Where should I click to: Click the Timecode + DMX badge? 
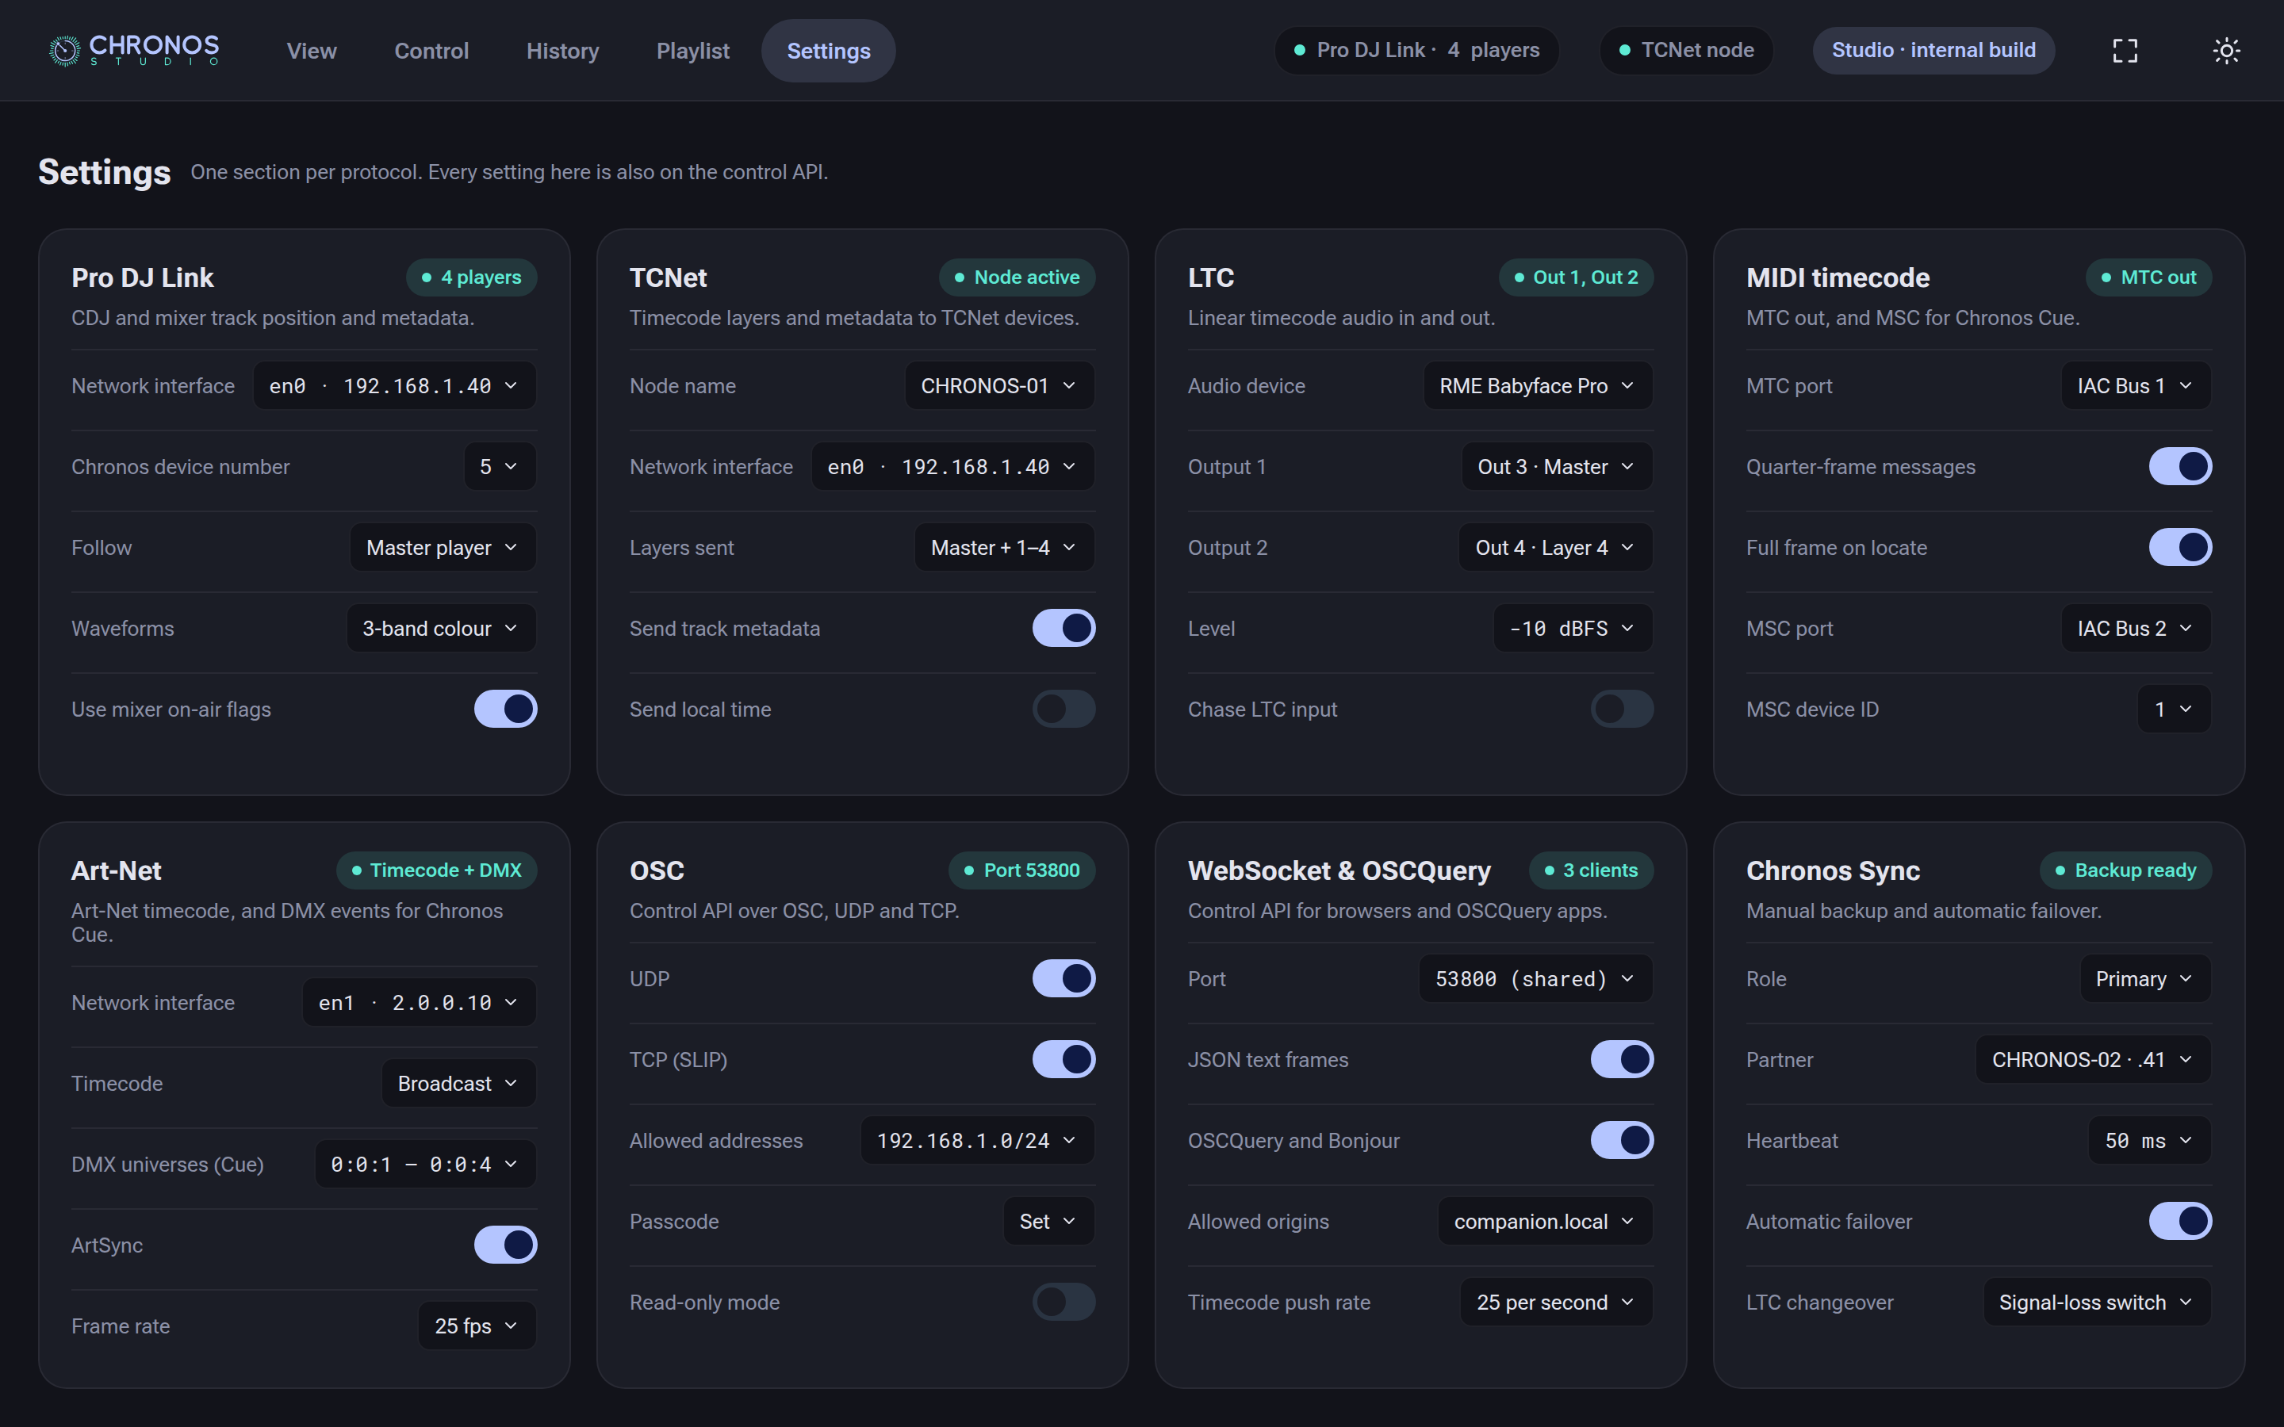coord(437,870)
